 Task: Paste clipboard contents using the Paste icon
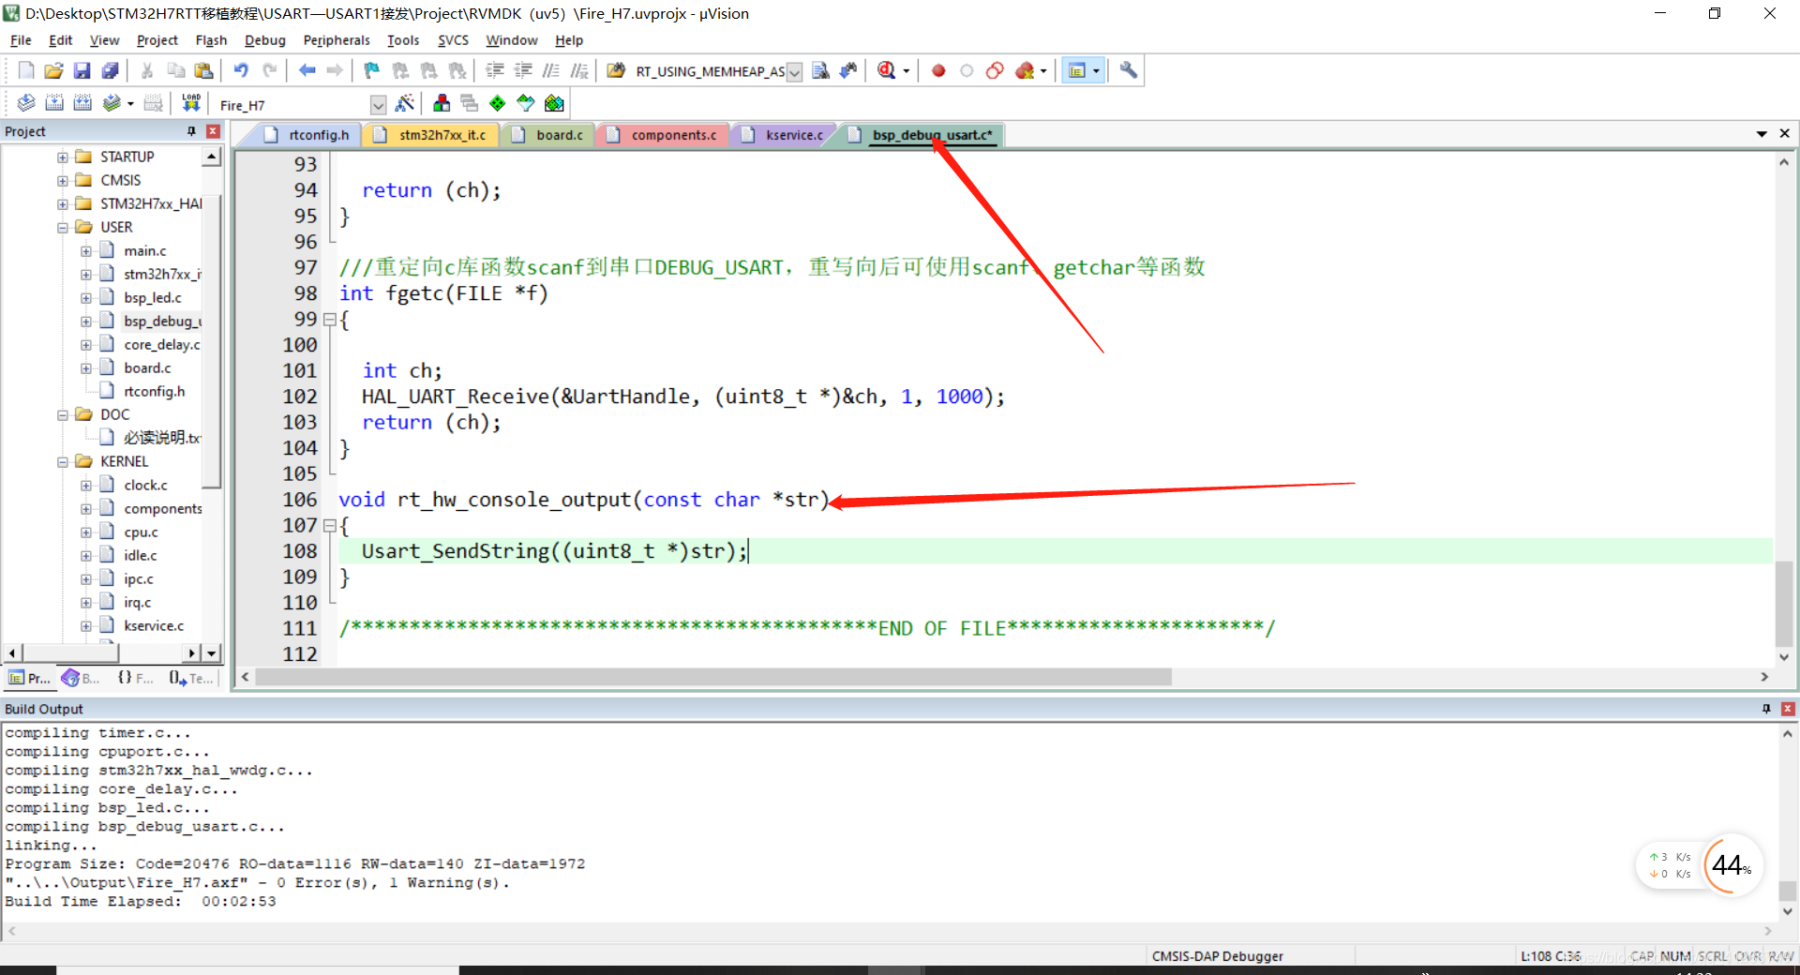point(203,70)
